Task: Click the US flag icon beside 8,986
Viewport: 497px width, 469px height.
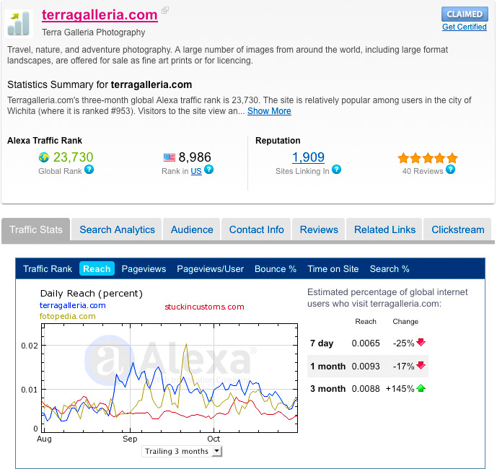Action: click(170, 157)
